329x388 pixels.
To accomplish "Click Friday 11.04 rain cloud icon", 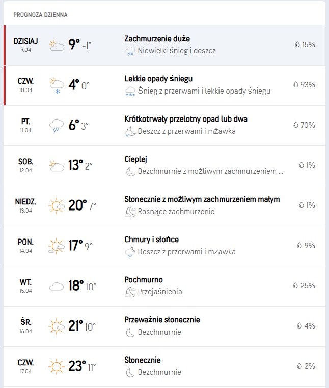I will point(56,125).
